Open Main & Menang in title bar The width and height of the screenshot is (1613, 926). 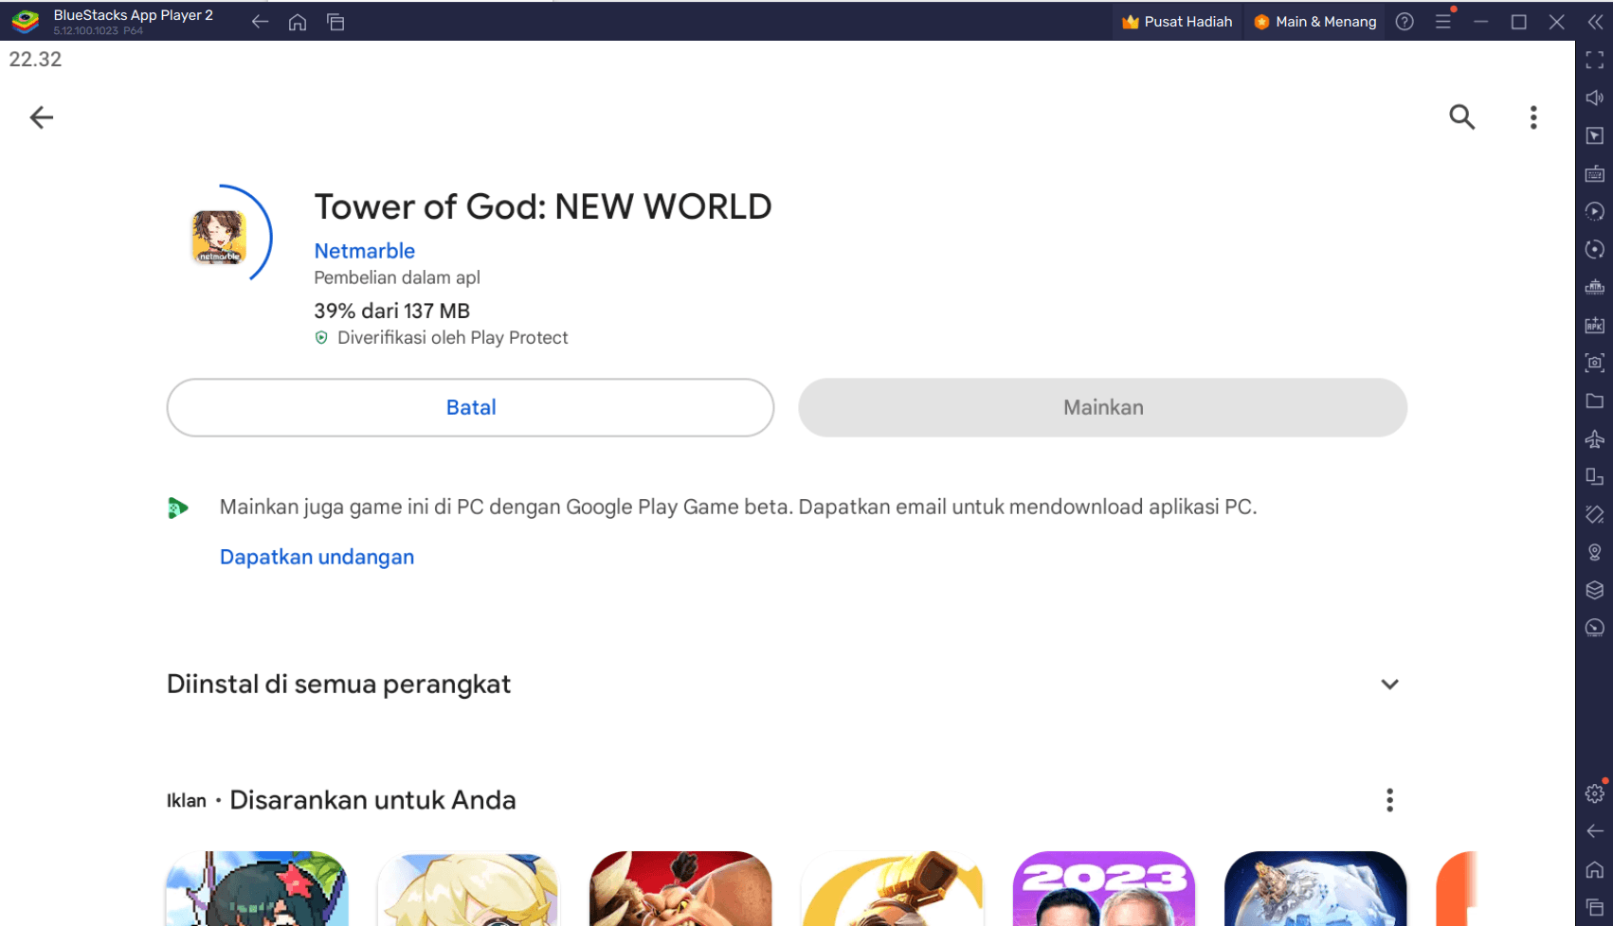click(1314, 22)
